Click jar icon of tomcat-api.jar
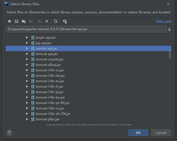177x141 pixels. point(33,54)
